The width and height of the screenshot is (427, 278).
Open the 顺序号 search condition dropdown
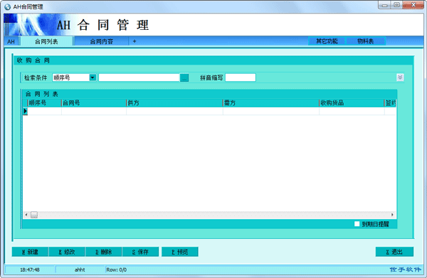point(93,77)
